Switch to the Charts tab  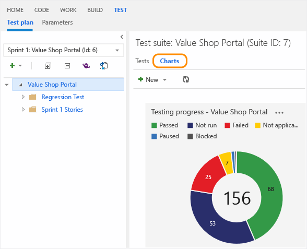[x=170, y=61]
